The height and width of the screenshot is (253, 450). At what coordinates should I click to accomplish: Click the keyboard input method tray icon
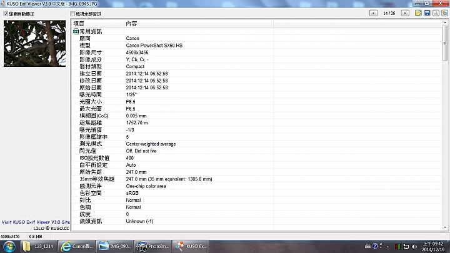click(x=367, y=246)
